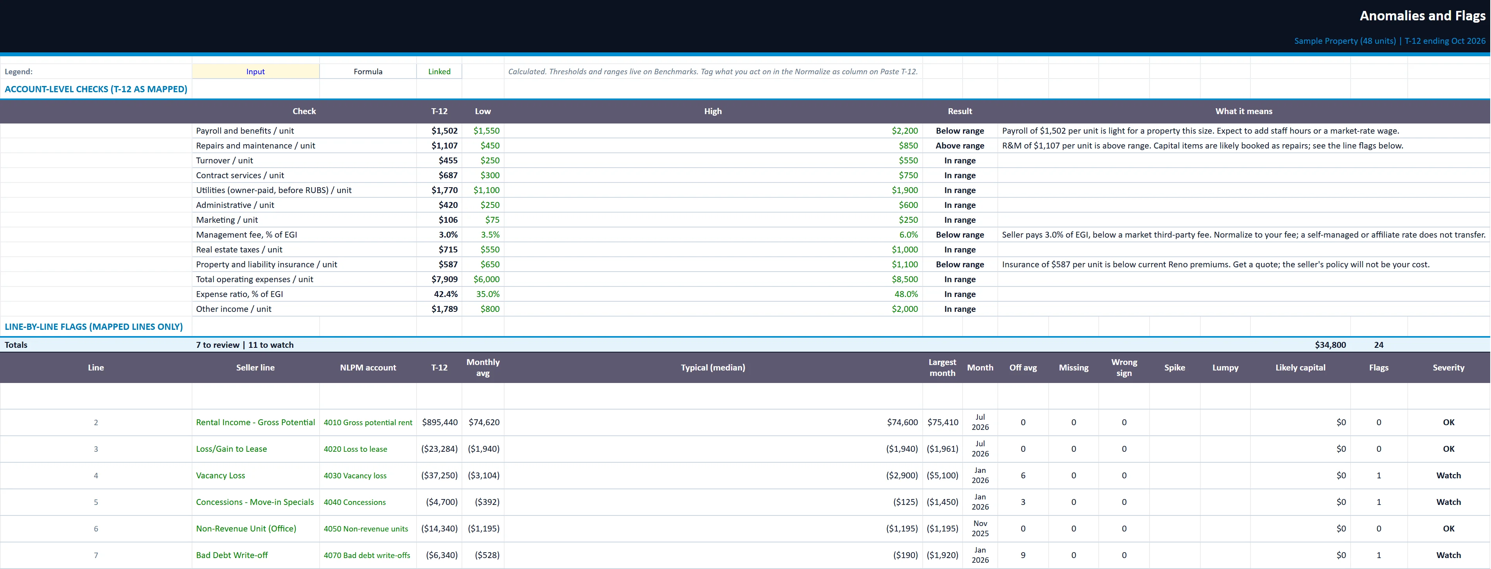This screenshot has width=1491, height=569.
Task: Click the 'Expense ratio, % of EGI' cell
Action: [x=304, y=294]
